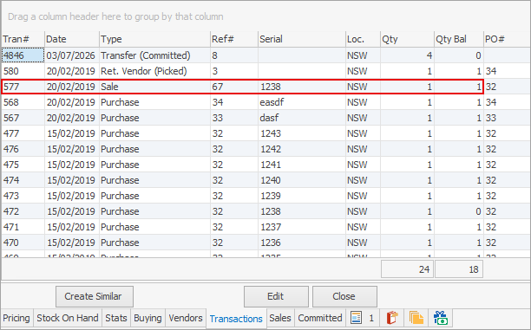Select the Ref# 33 cell in row 567
This screenshot has height=330, width=531.
click(x=234, y=118)
